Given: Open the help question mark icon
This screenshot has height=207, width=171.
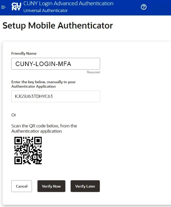Looking at the screenshot, I should click(x=144, y=7).
